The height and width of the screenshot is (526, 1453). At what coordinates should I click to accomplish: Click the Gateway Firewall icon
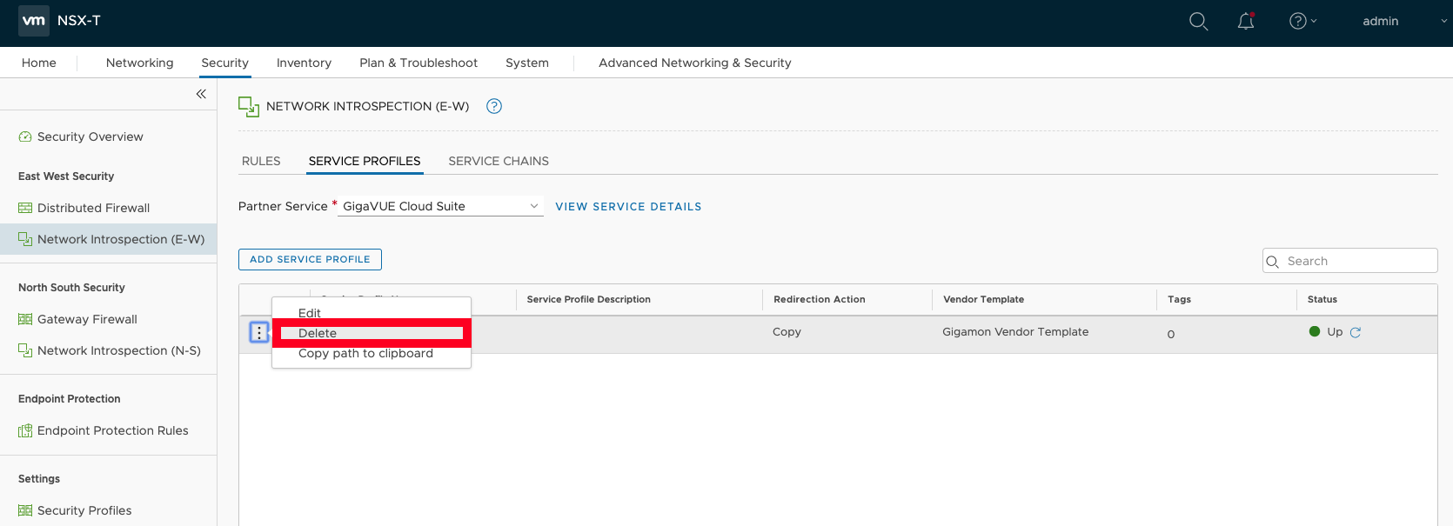[25, 319]
